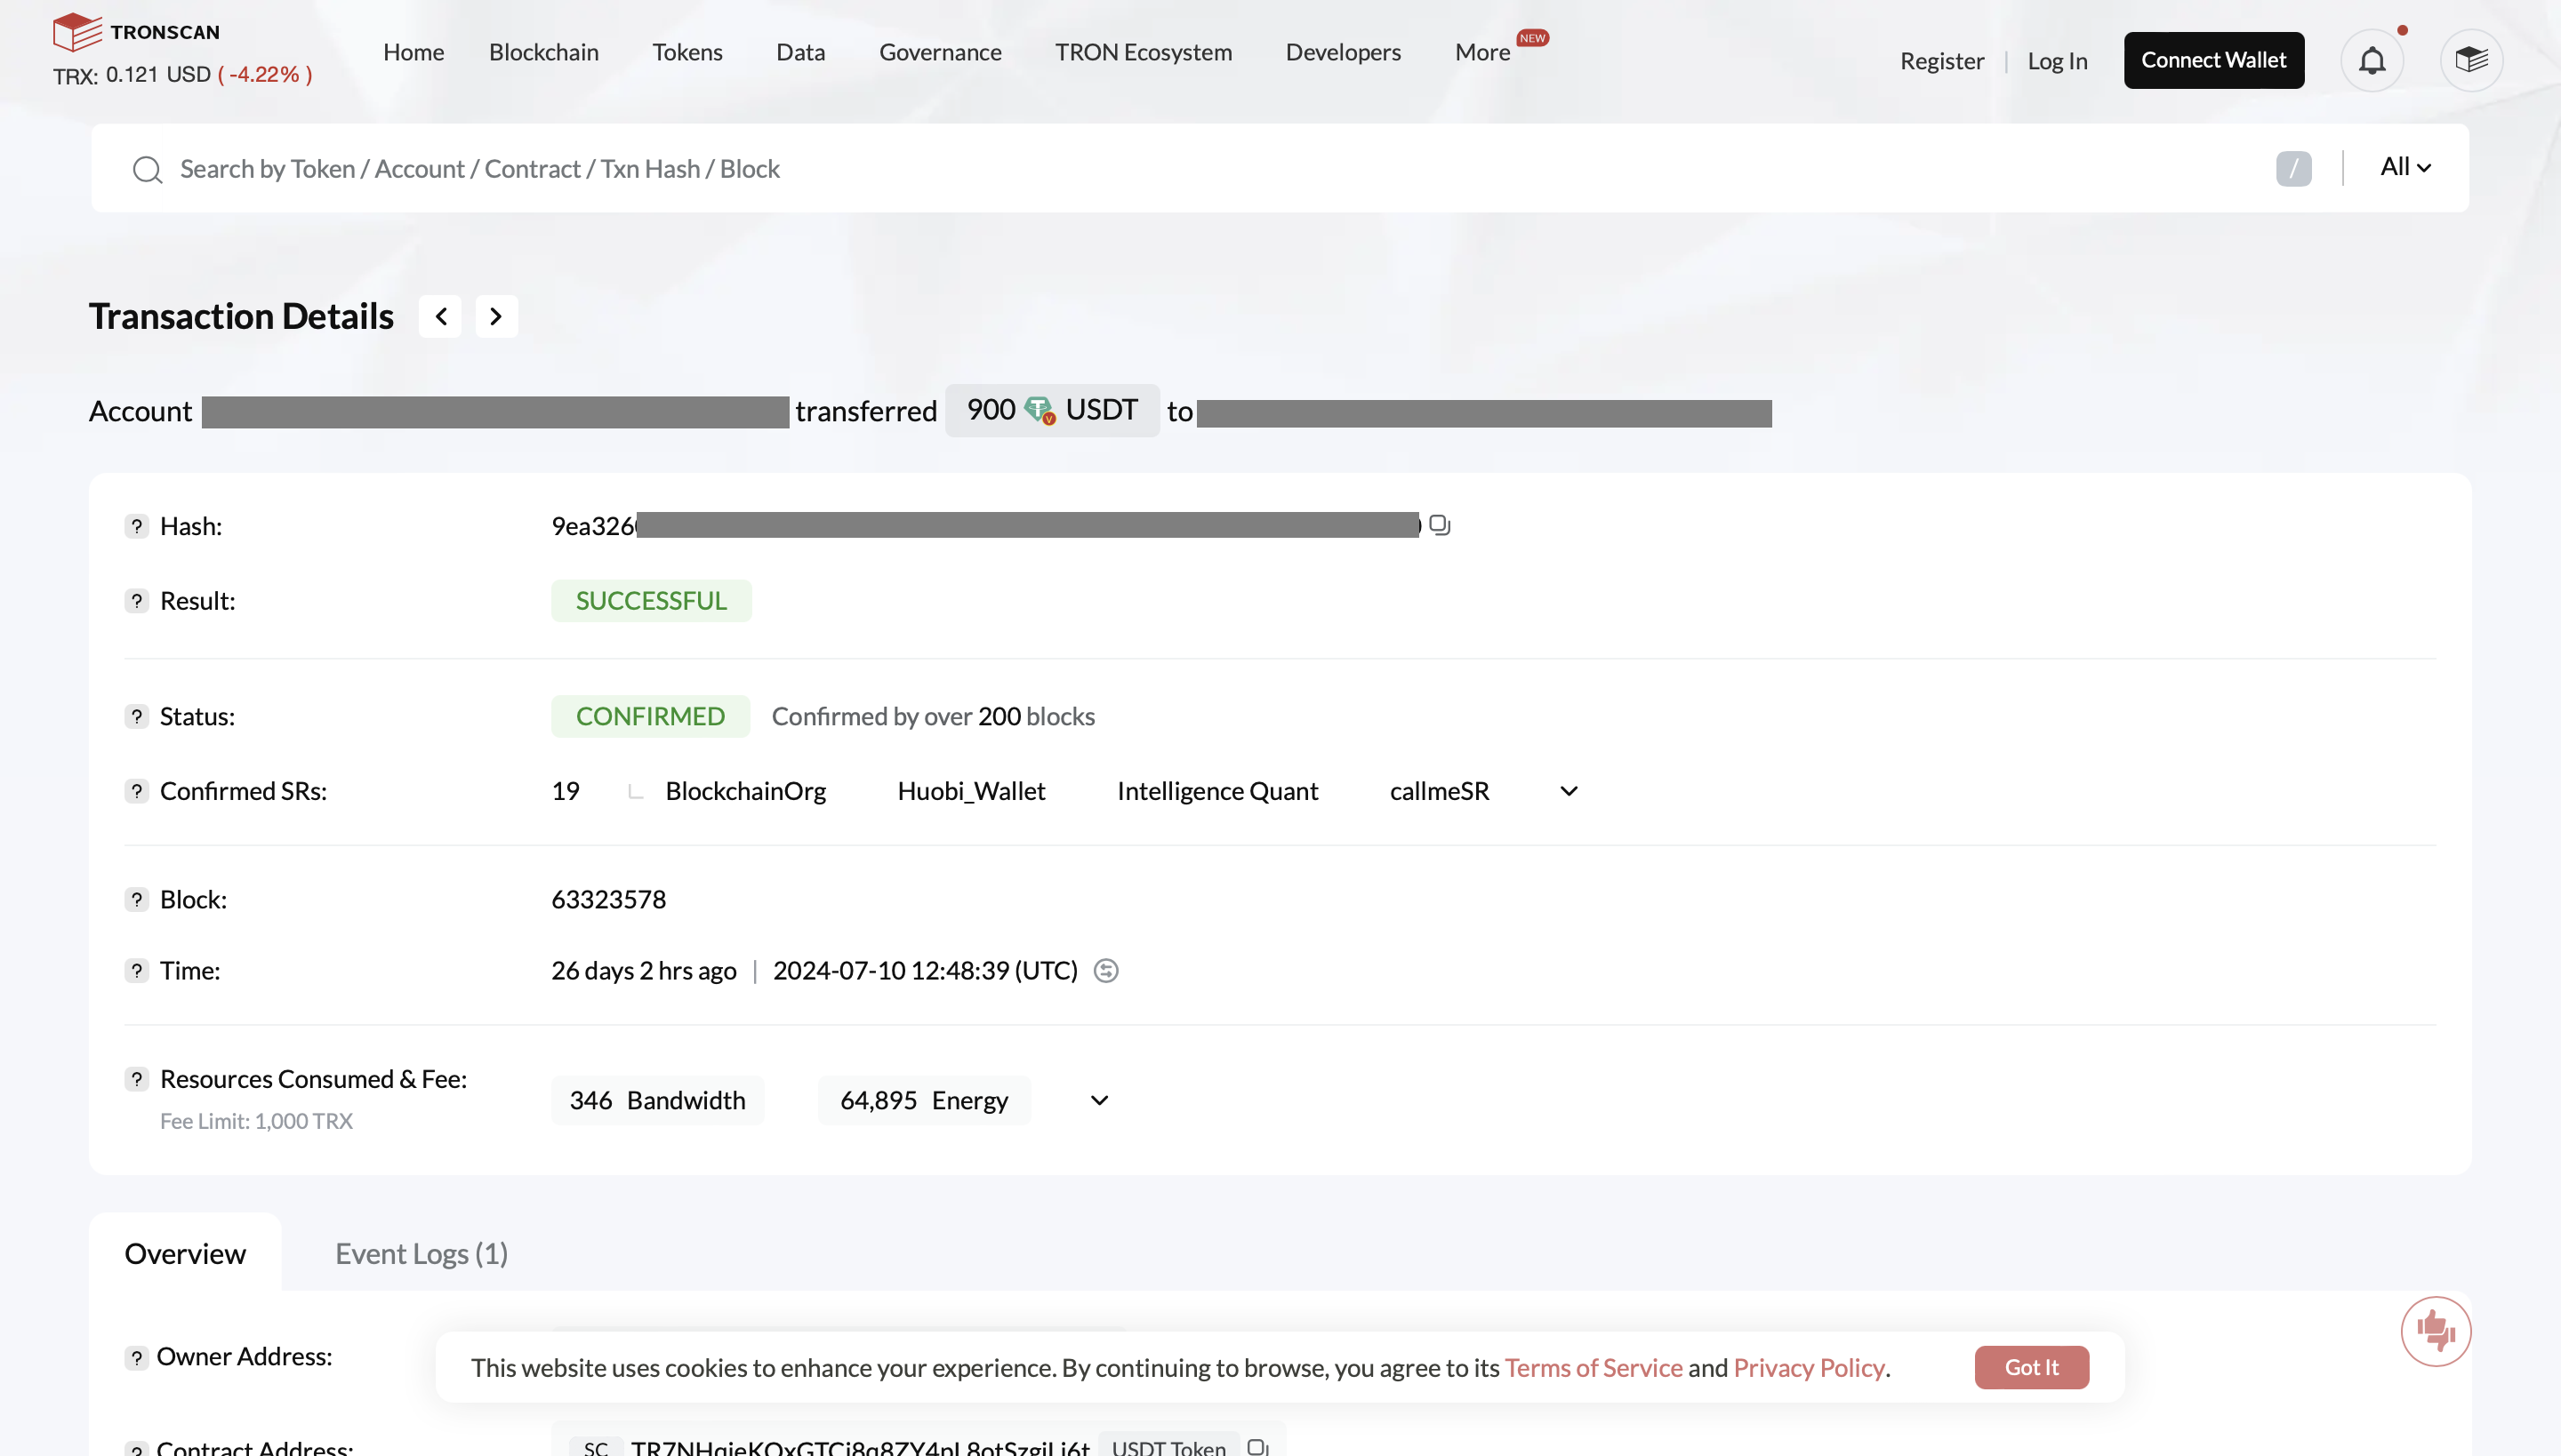Click help icon next to Confirmed SRs
Image resolution: width=2561 pixels, height=1456 pixels.
136,791
